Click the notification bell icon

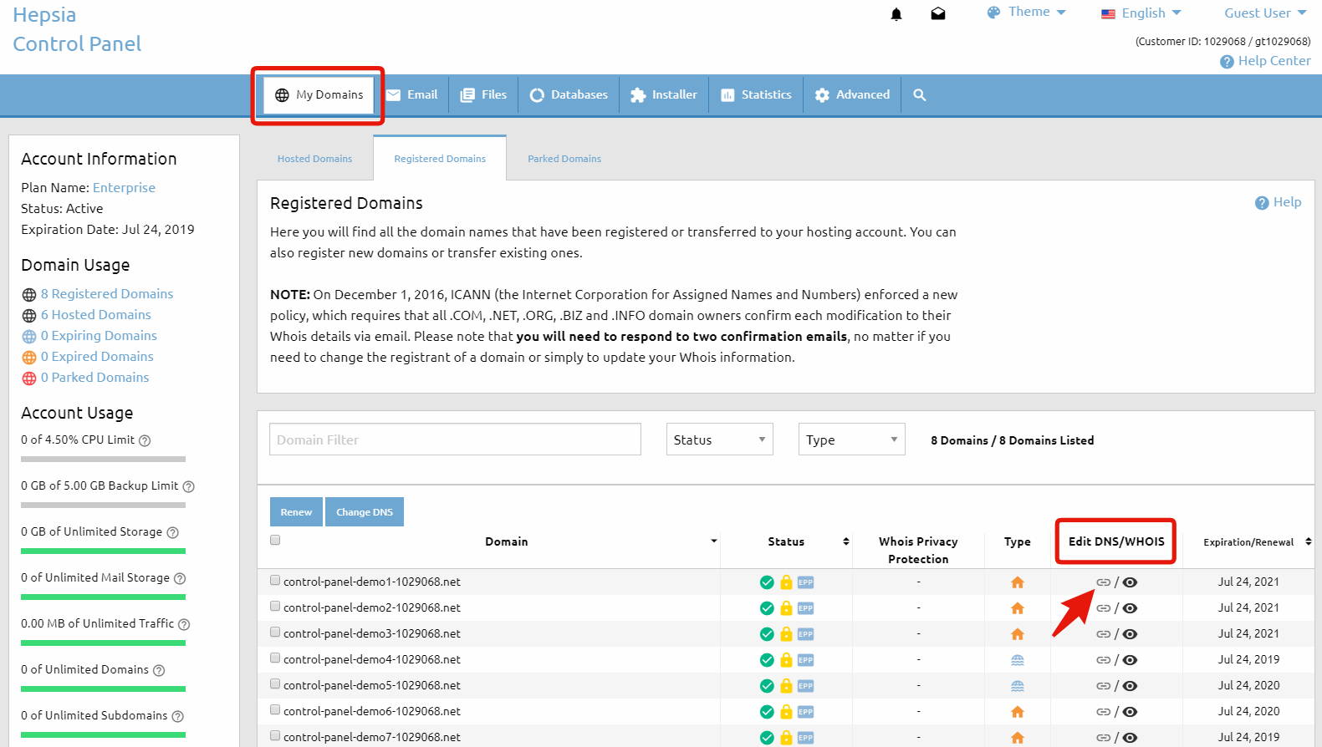(896, 14)
